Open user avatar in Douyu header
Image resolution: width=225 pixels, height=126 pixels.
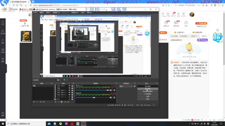tap(192, 15)
